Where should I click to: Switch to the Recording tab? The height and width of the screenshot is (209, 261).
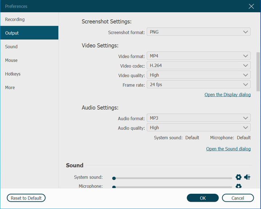pos(15,20)
